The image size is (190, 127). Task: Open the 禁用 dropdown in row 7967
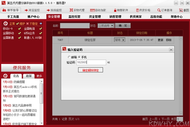[x=123, y=40]
